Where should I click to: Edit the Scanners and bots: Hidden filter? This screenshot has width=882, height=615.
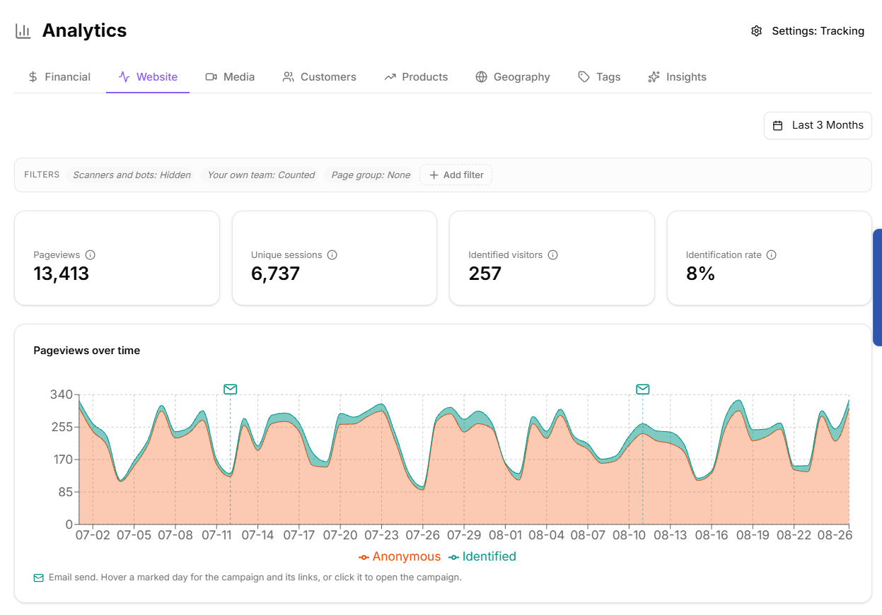pyautogui.click(x=132, y=175)
